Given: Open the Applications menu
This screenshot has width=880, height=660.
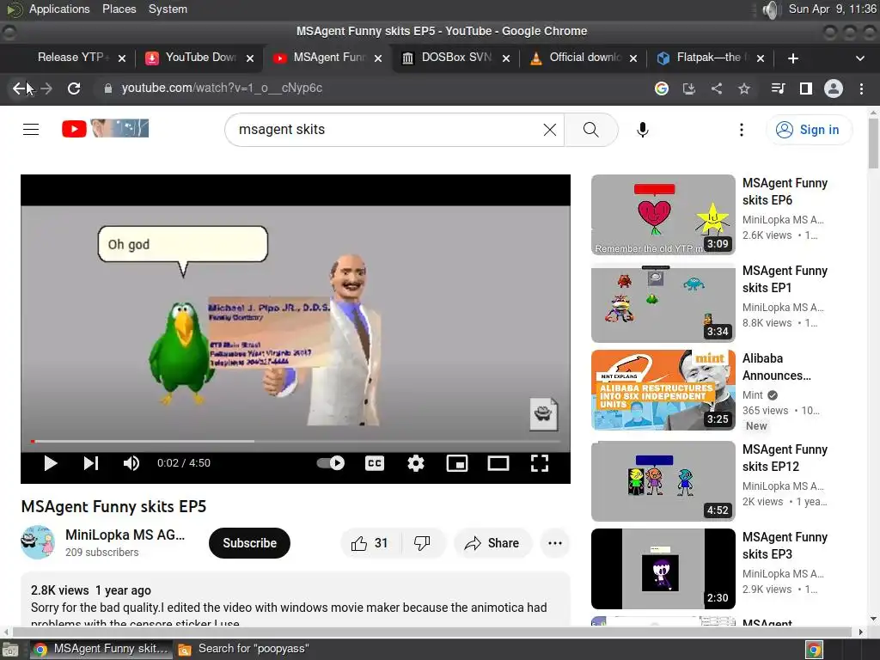Looking at the screenshot, I should click(x=59, y=9).
